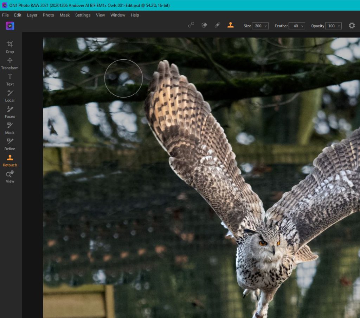
Task: Toggle the Healing Brush tool
Action: click(217, 25)
